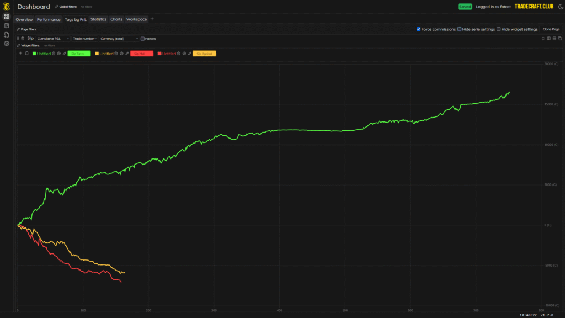Open the Cumulative P&L dropdown
The height and width of the screenshot is (318, 565).
pyautogui.click(x=53, y=39)
